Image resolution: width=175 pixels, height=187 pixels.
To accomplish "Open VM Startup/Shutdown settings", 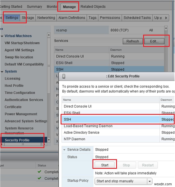I will pos(22,43).
